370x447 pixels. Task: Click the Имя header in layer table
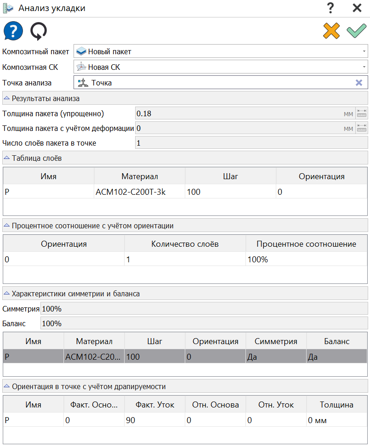click(49, 176)
